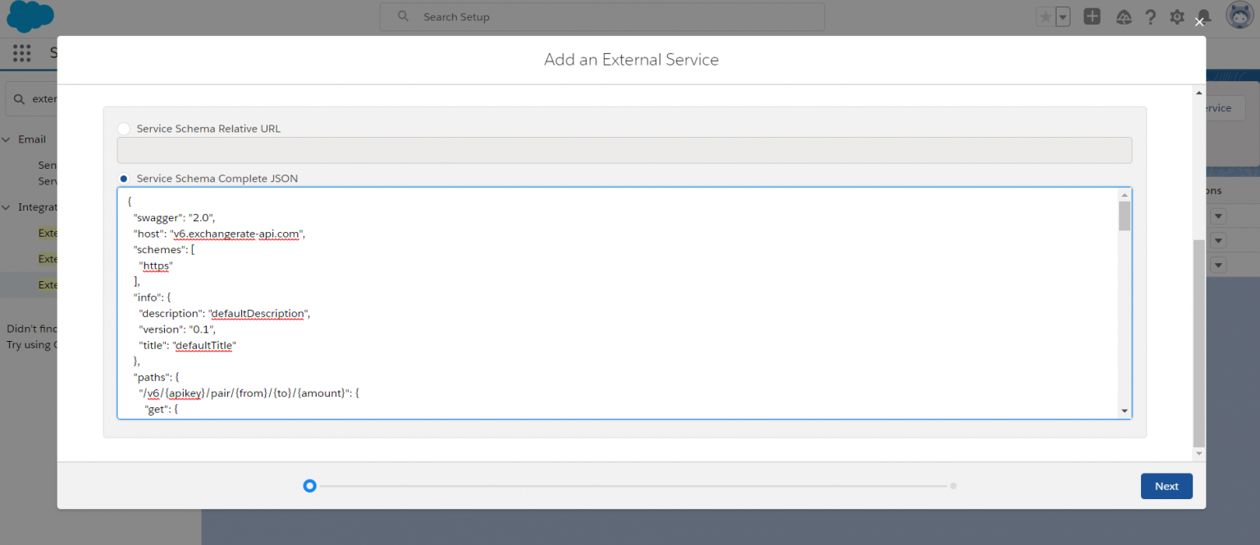Image resolution: width=1260 pixels, height=545 pixels.
Task: Open the App Launcher waffle icon
Action: (x=21, y=52)
